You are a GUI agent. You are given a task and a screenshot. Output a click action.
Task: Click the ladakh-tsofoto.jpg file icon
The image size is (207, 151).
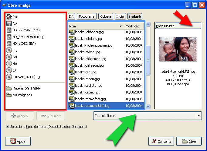(72, 86)
